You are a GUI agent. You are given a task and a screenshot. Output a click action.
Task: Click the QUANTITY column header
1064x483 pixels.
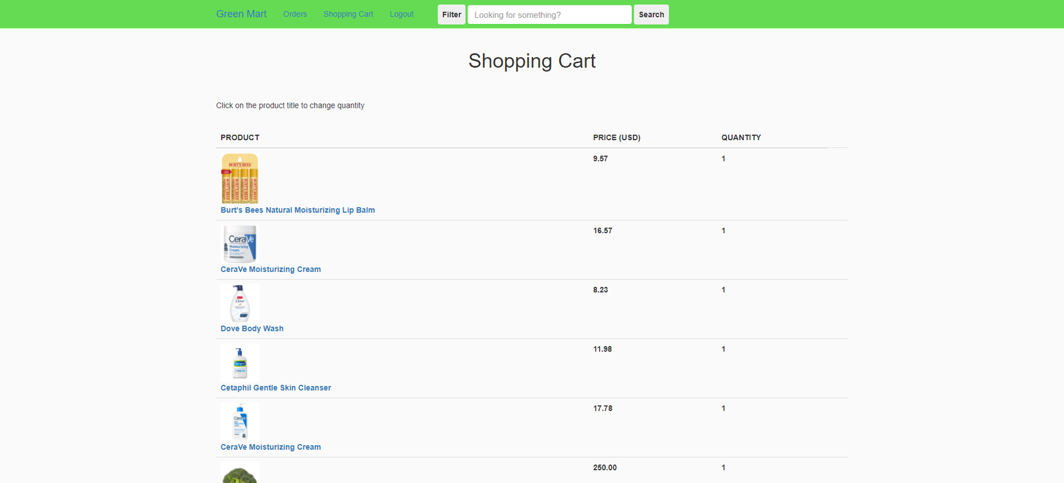coord(741,138)
